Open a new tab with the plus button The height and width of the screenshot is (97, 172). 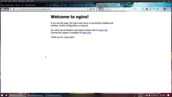tap(170, 5)
